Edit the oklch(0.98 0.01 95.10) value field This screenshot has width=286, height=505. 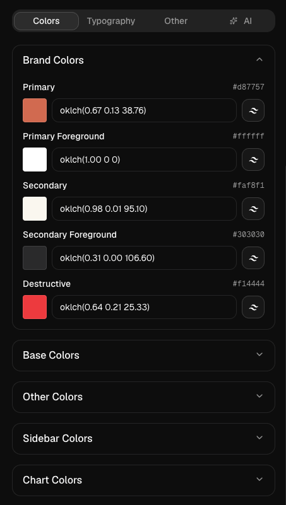[x=144, y=209]
